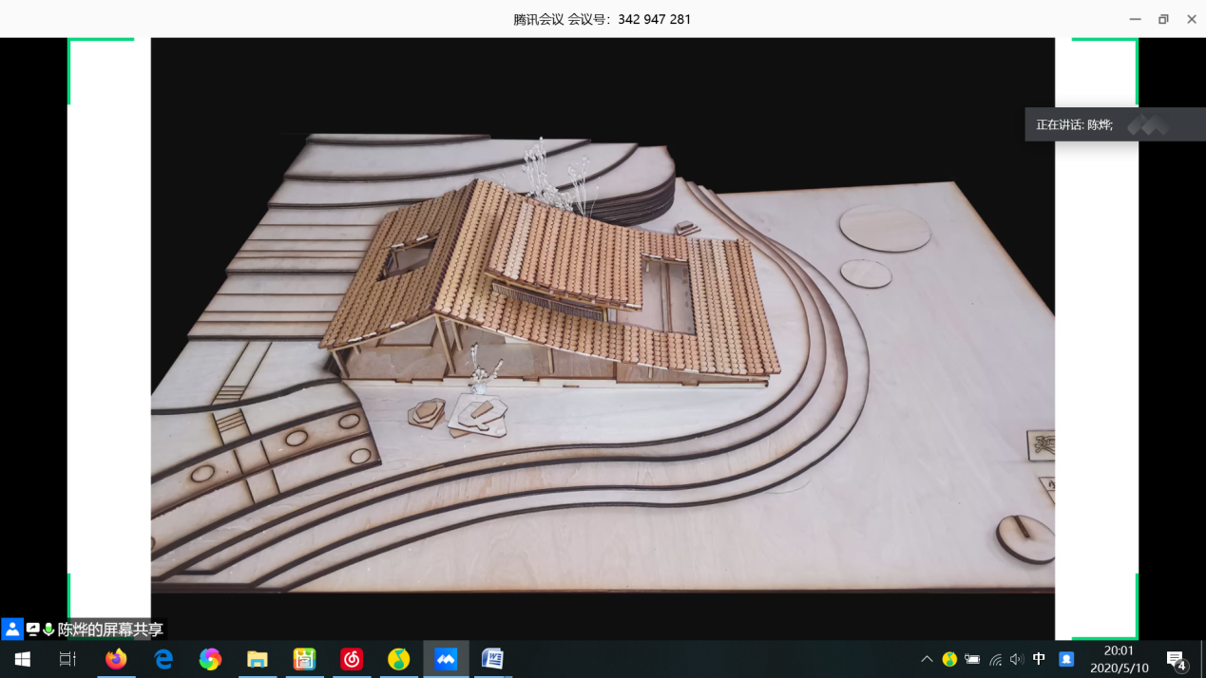Switch to Microsoft Word in taskbar
Image resolution: width=1206 pixels, height=678 pixels.
(x=492, y=659)
